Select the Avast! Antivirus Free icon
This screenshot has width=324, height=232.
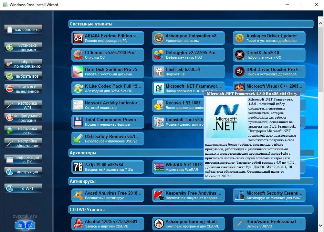point(78,195)
